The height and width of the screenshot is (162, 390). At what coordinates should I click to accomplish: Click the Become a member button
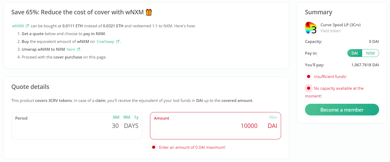[342, 110]
